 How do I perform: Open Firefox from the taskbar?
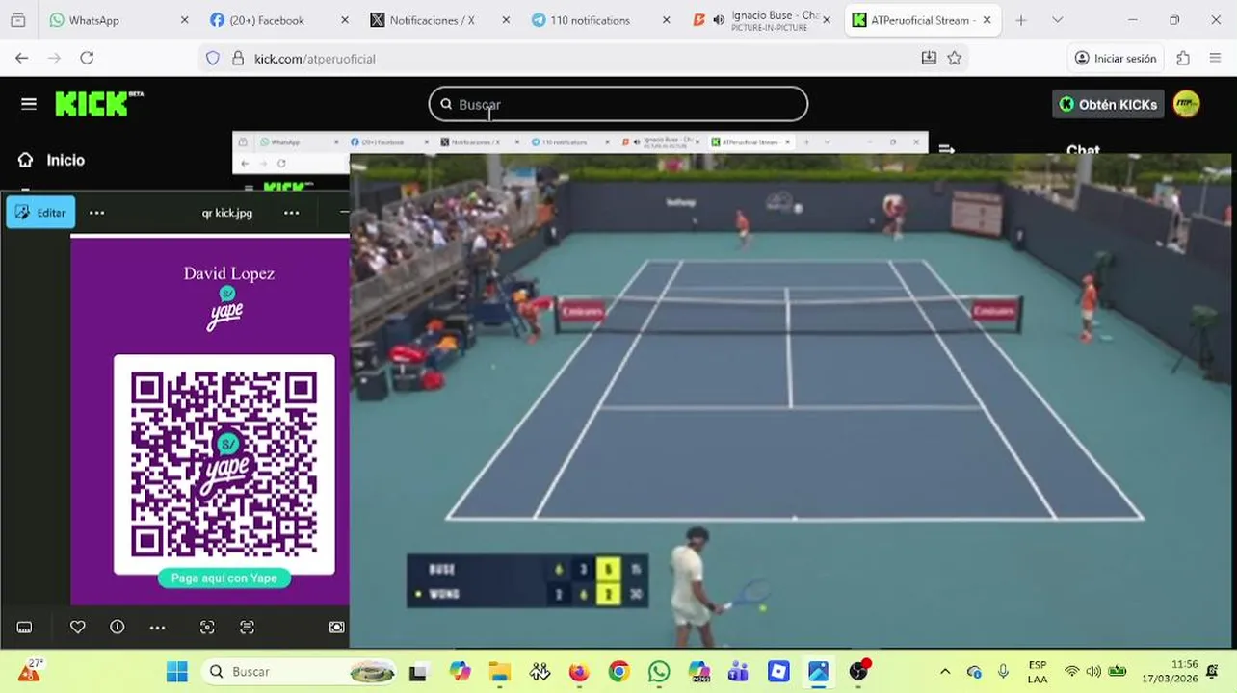[579, 671]
